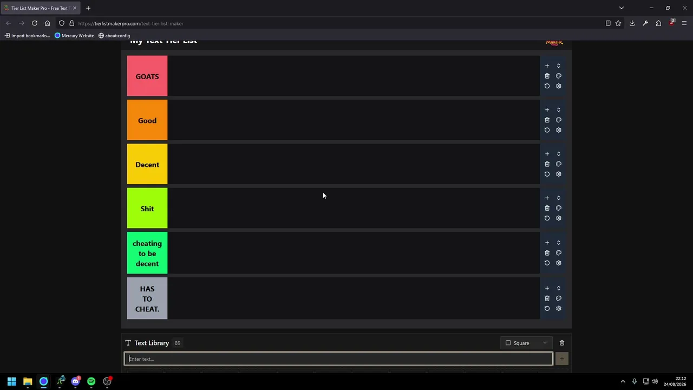Open the color palette for the GOATS tier
The width and height of the screenshot is (693, 390).
coord(559,76)
